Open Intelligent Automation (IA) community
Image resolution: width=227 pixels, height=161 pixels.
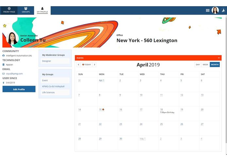[19, 56]
